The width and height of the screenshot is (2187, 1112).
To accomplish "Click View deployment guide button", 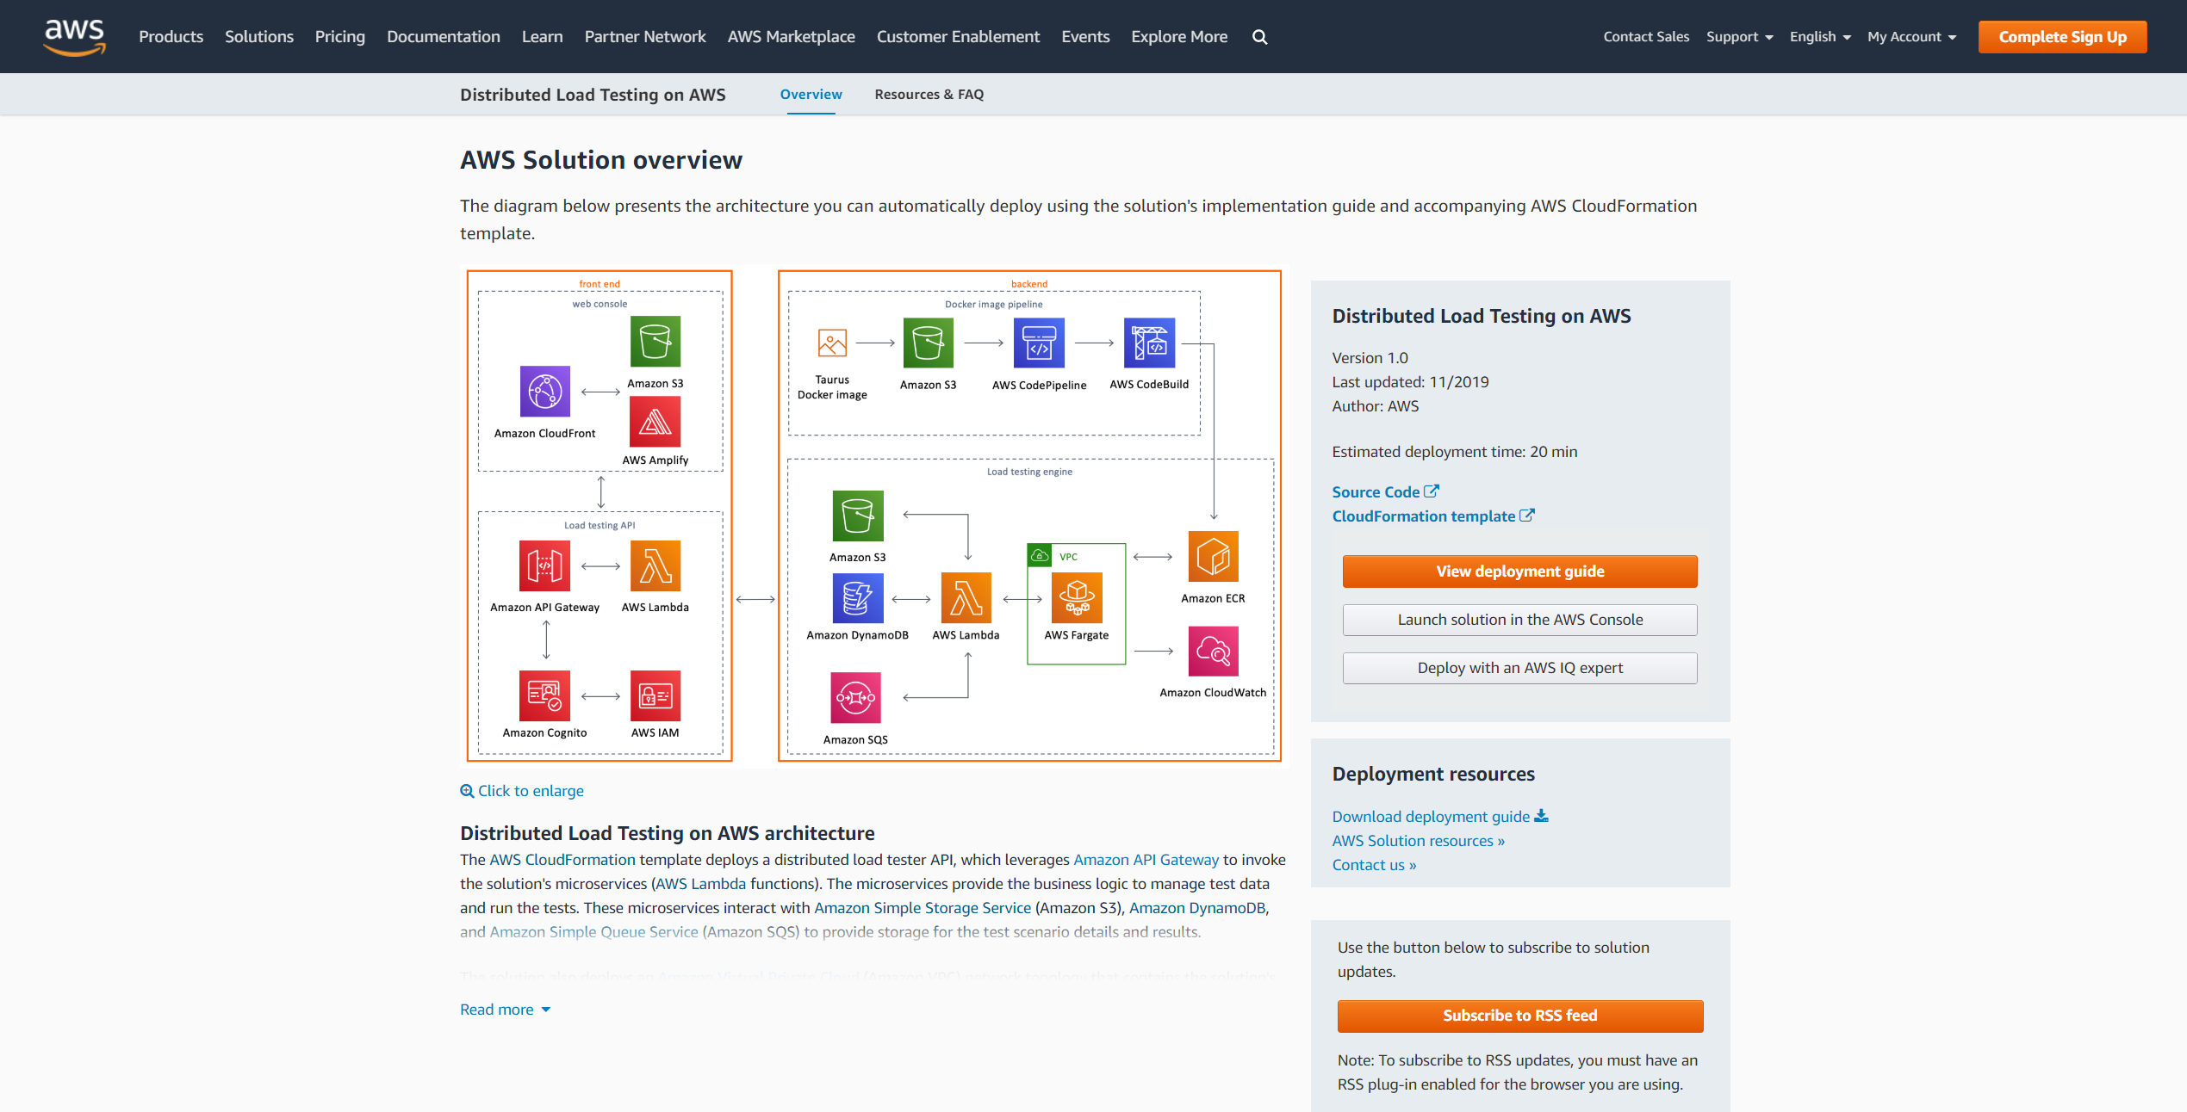I will point(1519,571).
